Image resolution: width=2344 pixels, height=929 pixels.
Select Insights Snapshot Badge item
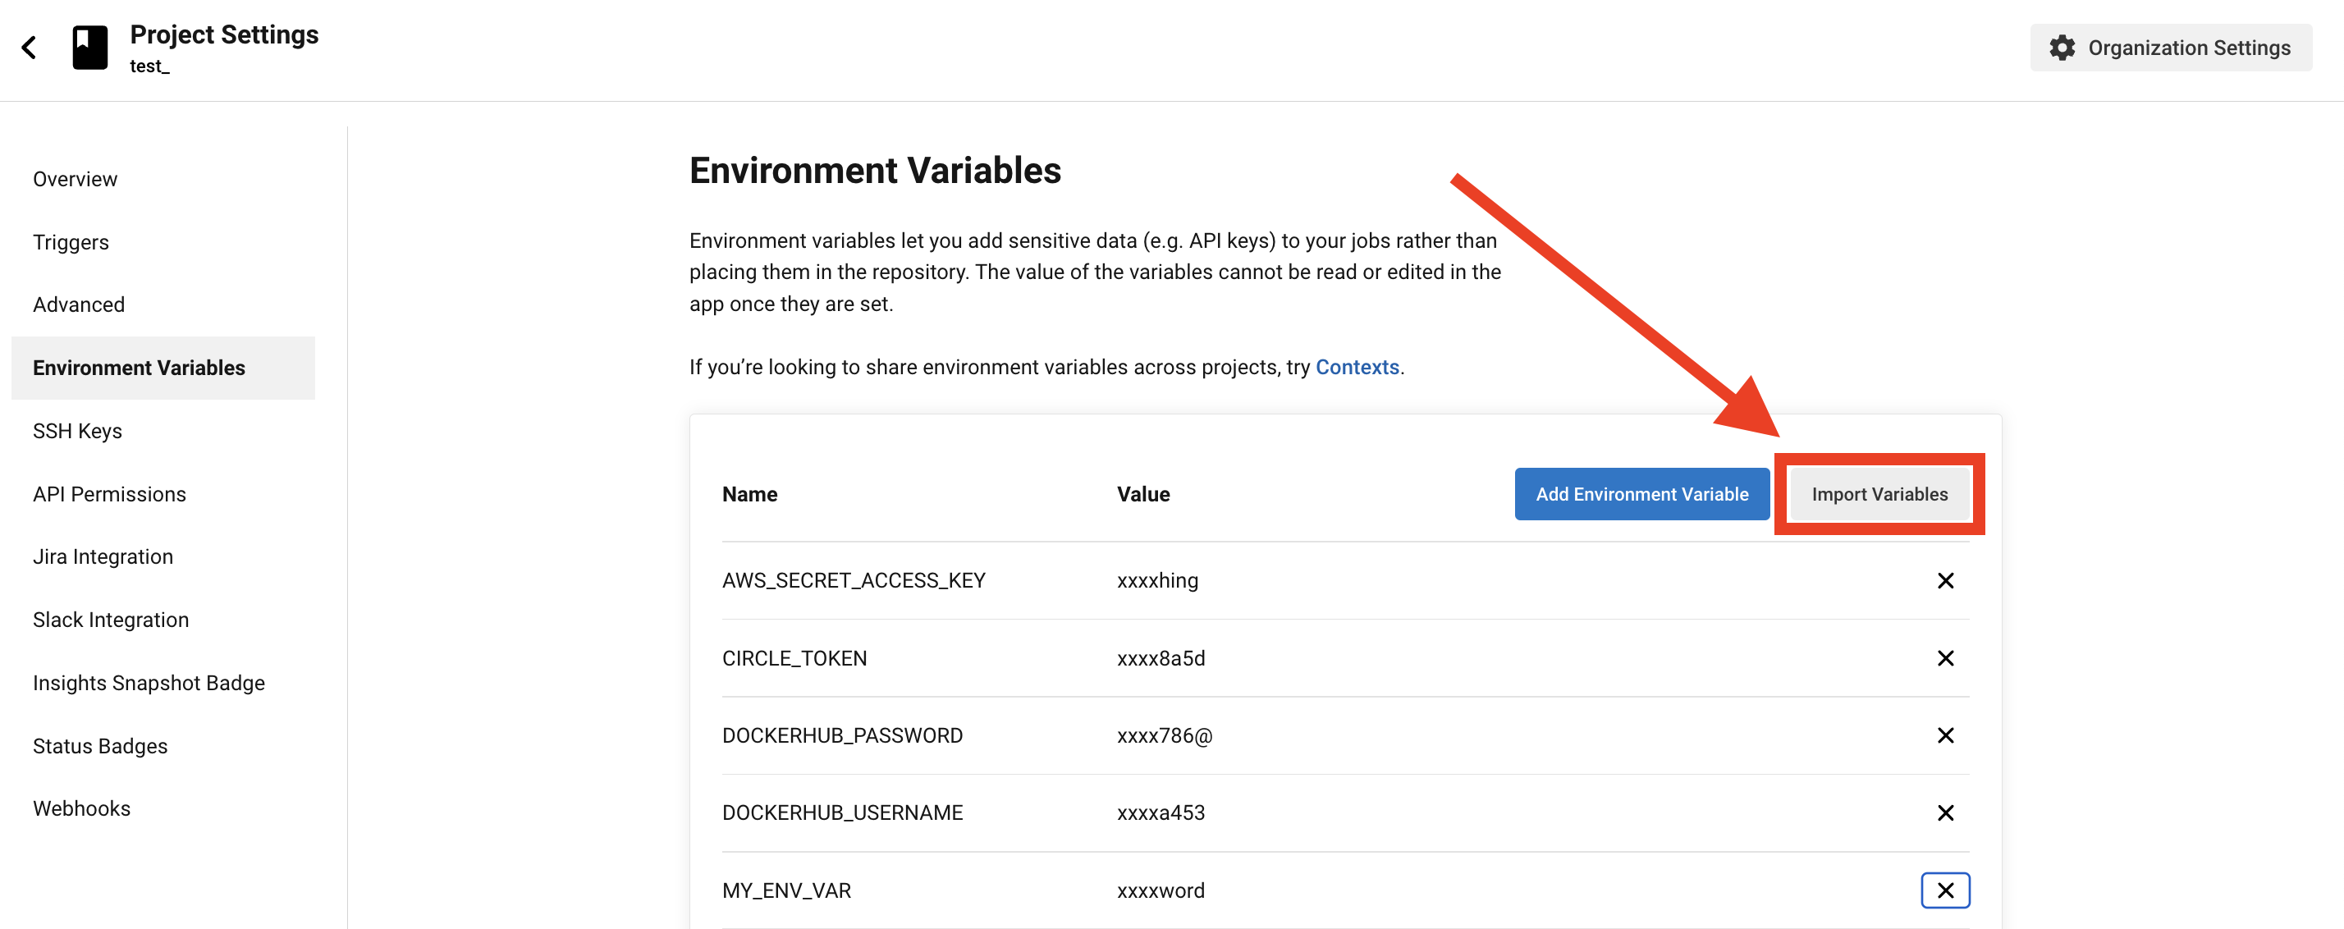pyautogui.click(x=149, y=683)
